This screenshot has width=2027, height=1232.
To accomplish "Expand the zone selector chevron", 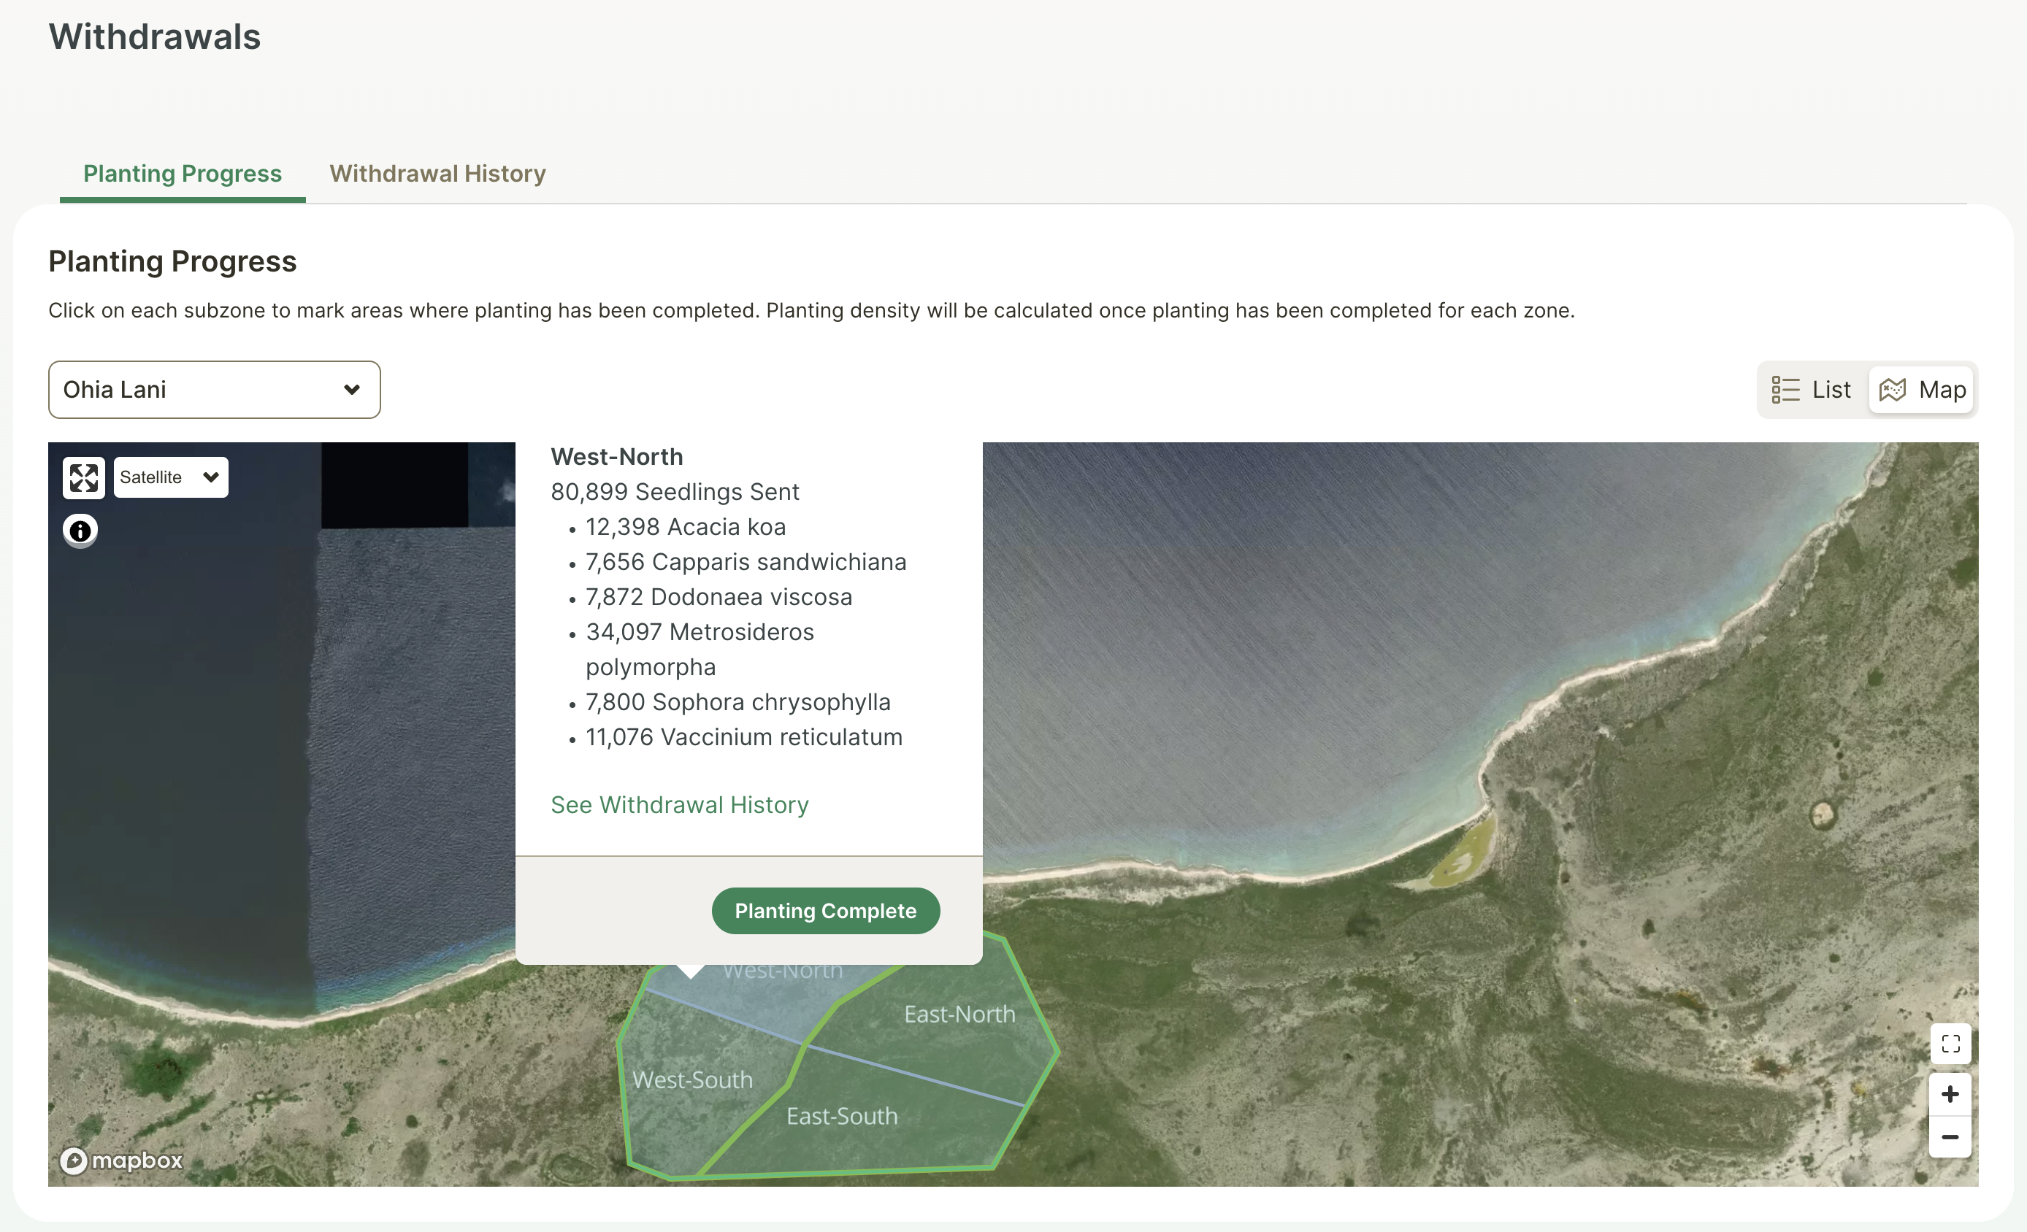I will click(x=353, y=389).
